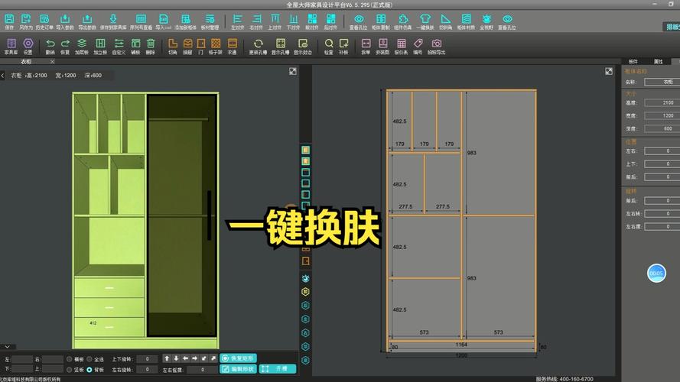Open the 历史订单 order history icon

44,21
